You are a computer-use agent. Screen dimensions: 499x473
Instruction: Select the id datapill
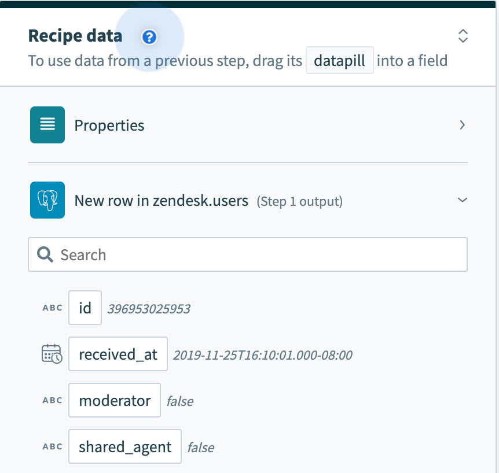tap(85, 308)
